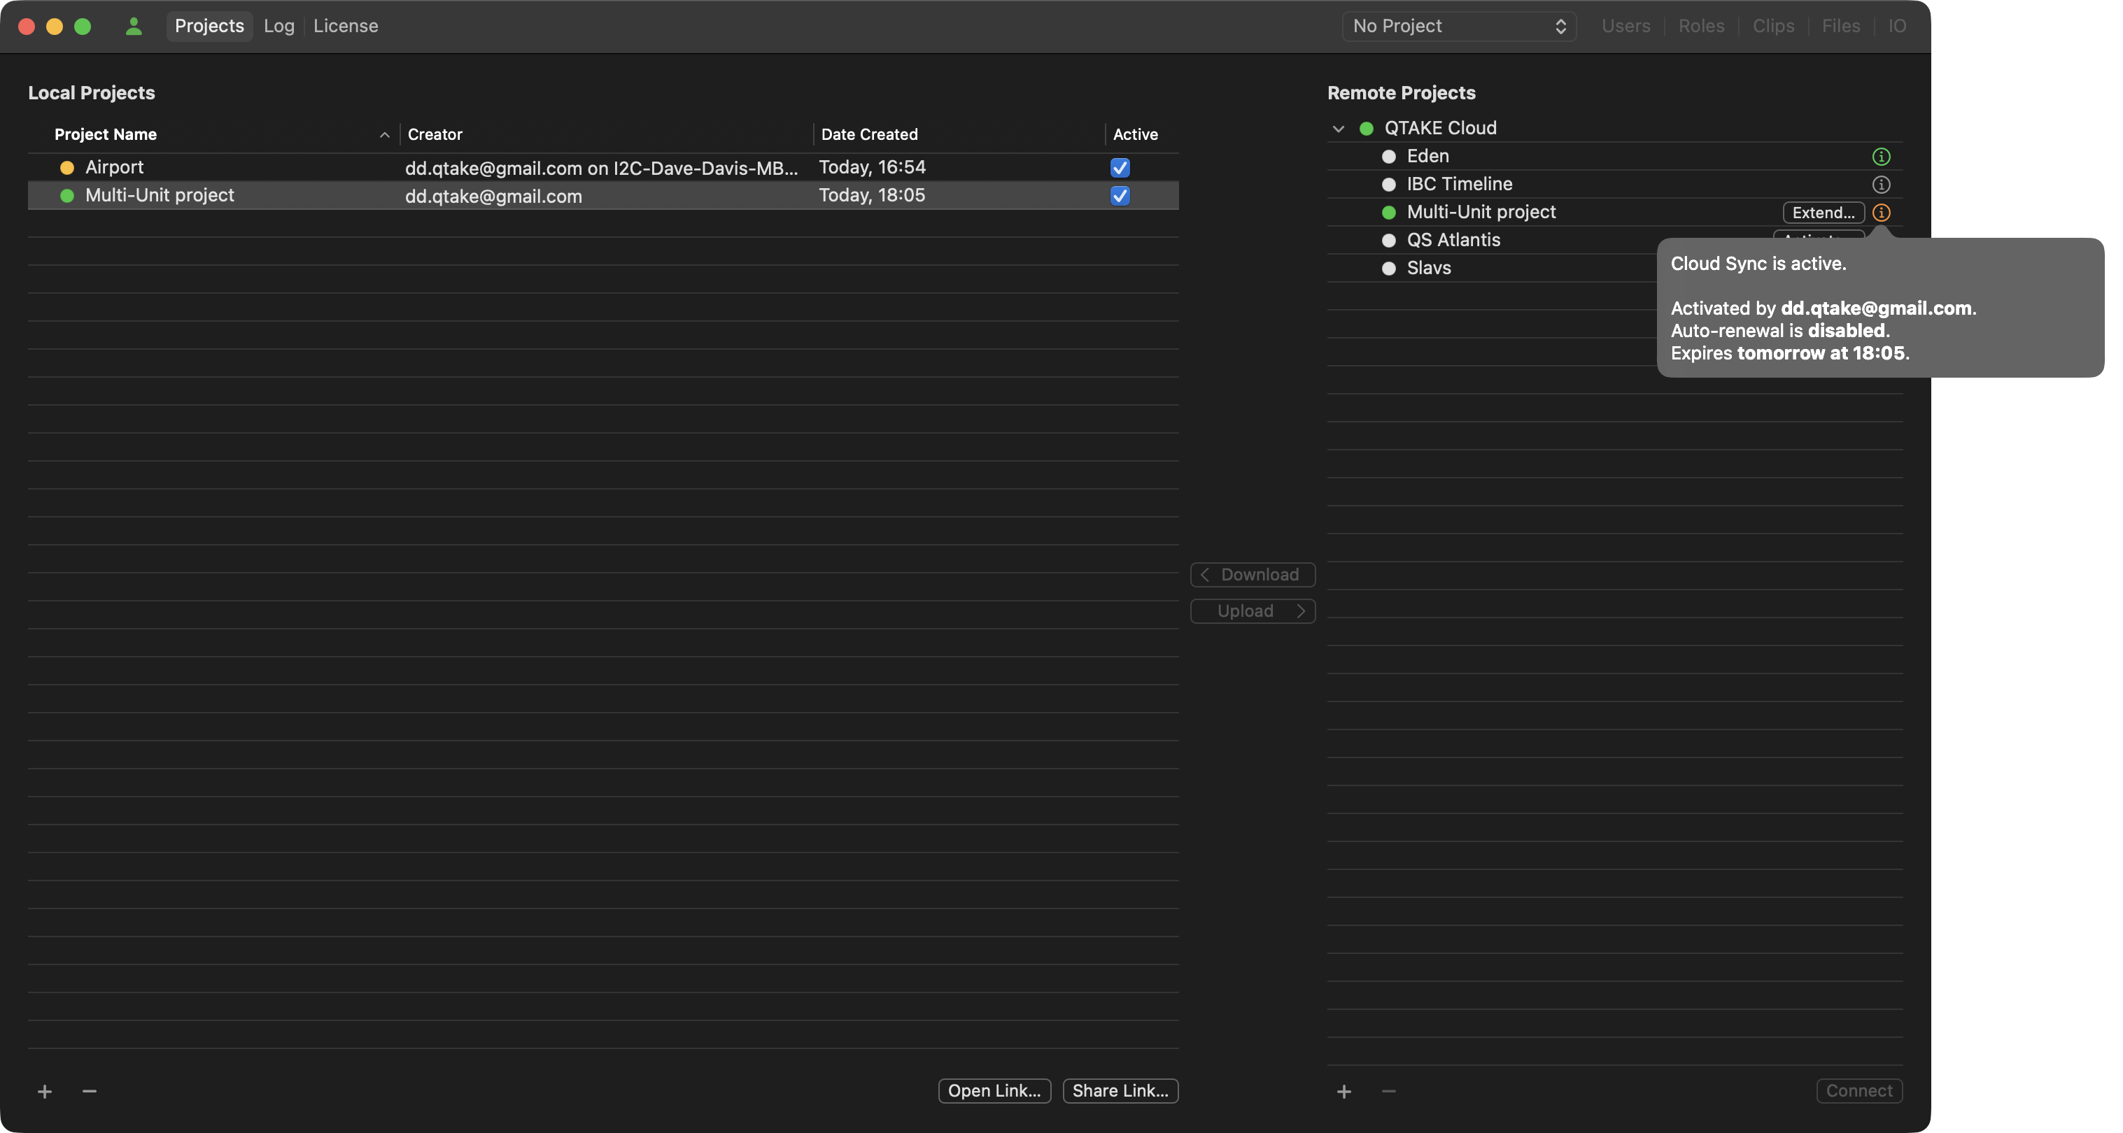Click the green status dot beside QTAKE Cloud
The image size is (2123, 1133).
pyautogui.click(x=1366, y=129)
